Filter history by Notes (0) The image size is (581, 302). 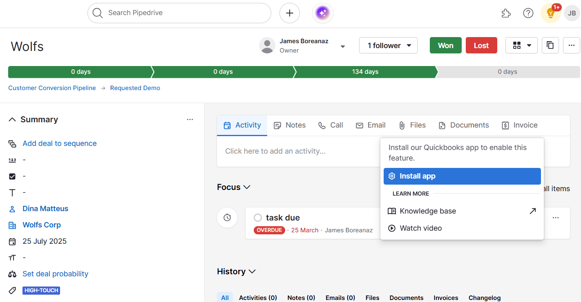click(301, 298)
